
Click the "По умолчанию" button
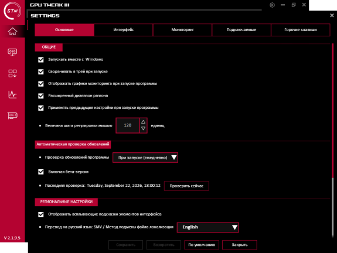point(202,245)
